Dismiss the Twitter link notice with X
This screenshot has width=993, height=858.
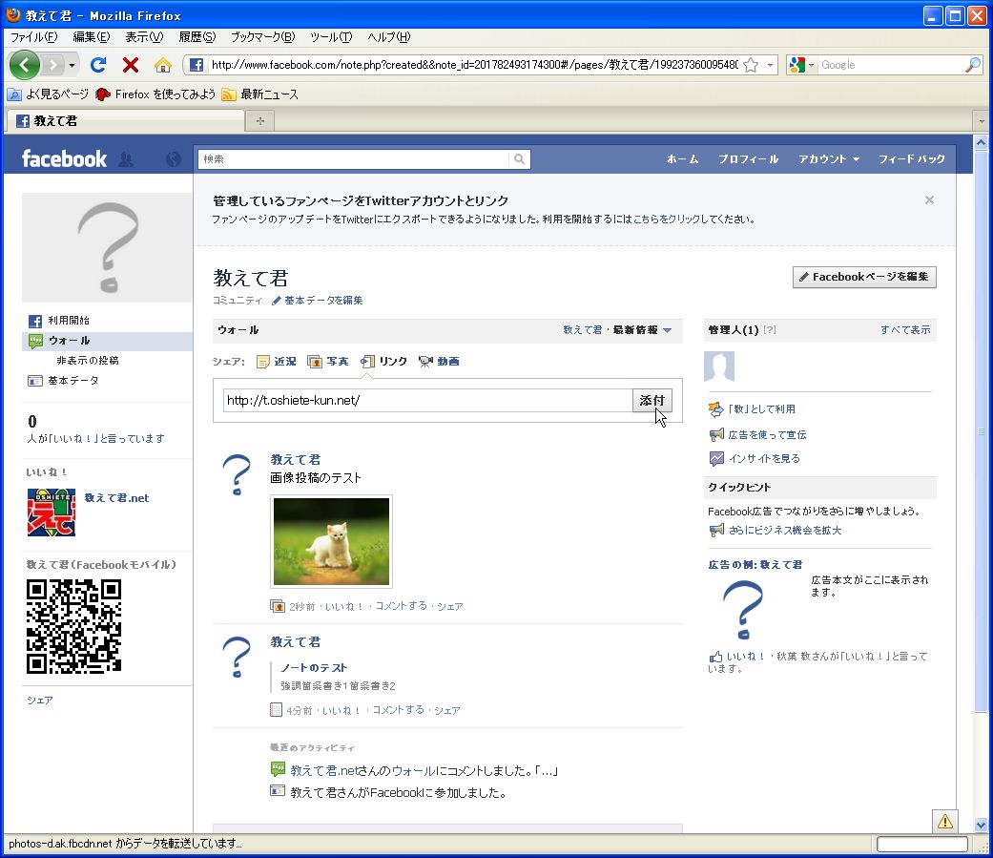pyautogui.click(x=929, y=200)
